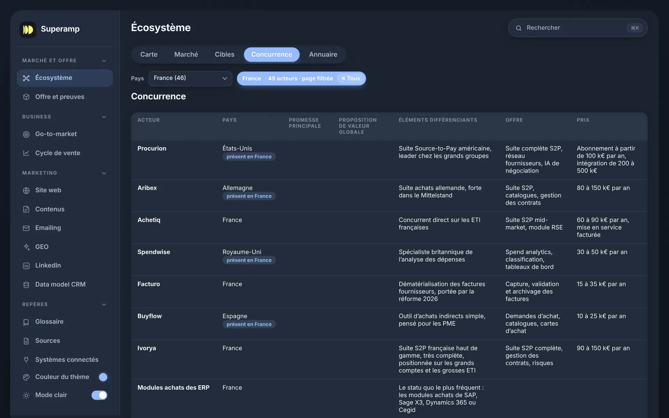Image resolution: width=669 pixels, height=418 pixels.
Task: Click the Écosystème network icon in sidebar
Action: tap(26, 78)
